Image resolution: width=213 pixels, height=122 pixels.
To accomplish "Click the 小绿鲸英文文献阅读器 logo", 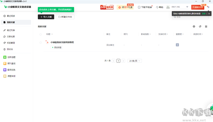I will (x=18, y=7).
